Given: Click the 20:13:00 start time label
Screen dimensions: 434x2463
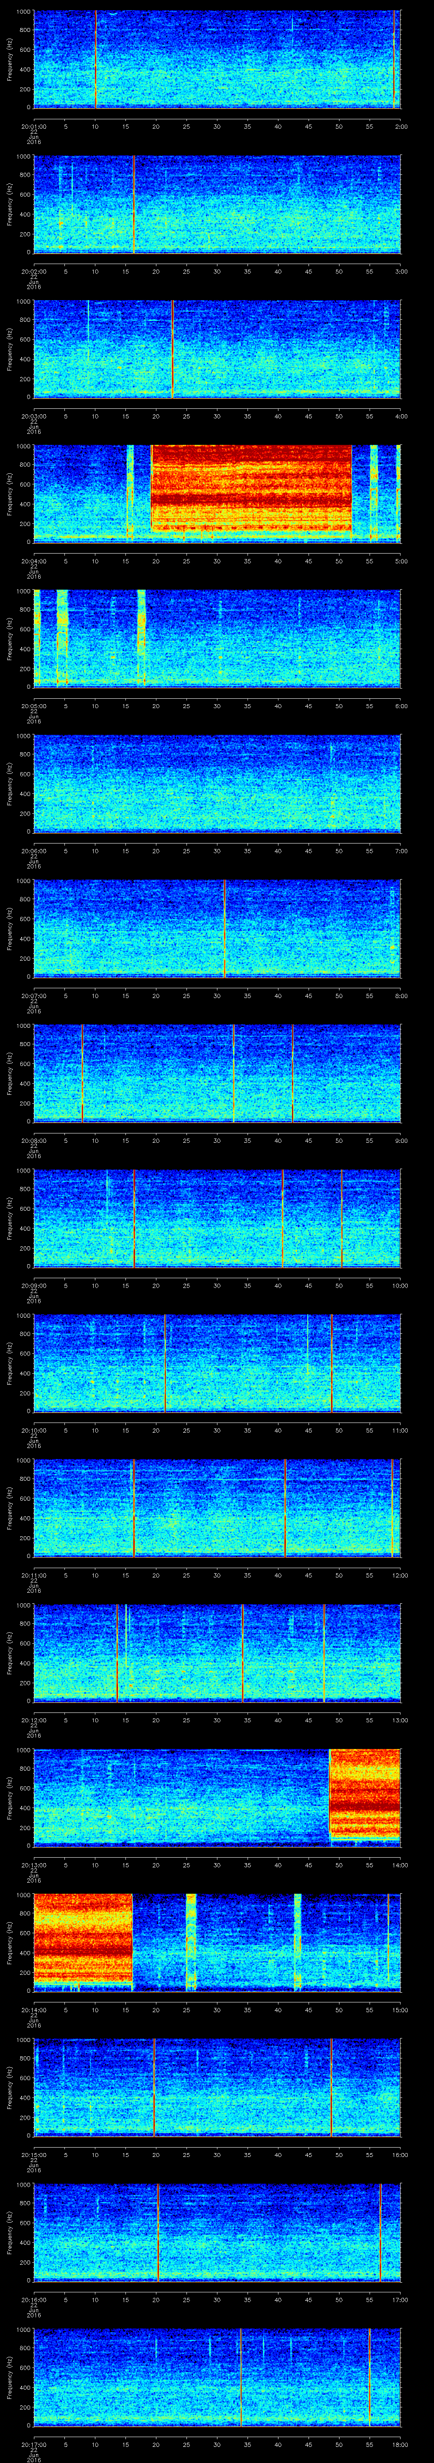Looking at the screenshot, I should [x=33, y=1864].
